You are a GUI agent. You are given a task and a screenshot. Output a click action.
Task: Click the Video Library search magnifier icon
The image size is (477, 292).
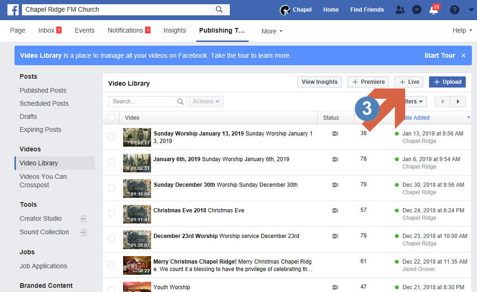coord(180,102)
